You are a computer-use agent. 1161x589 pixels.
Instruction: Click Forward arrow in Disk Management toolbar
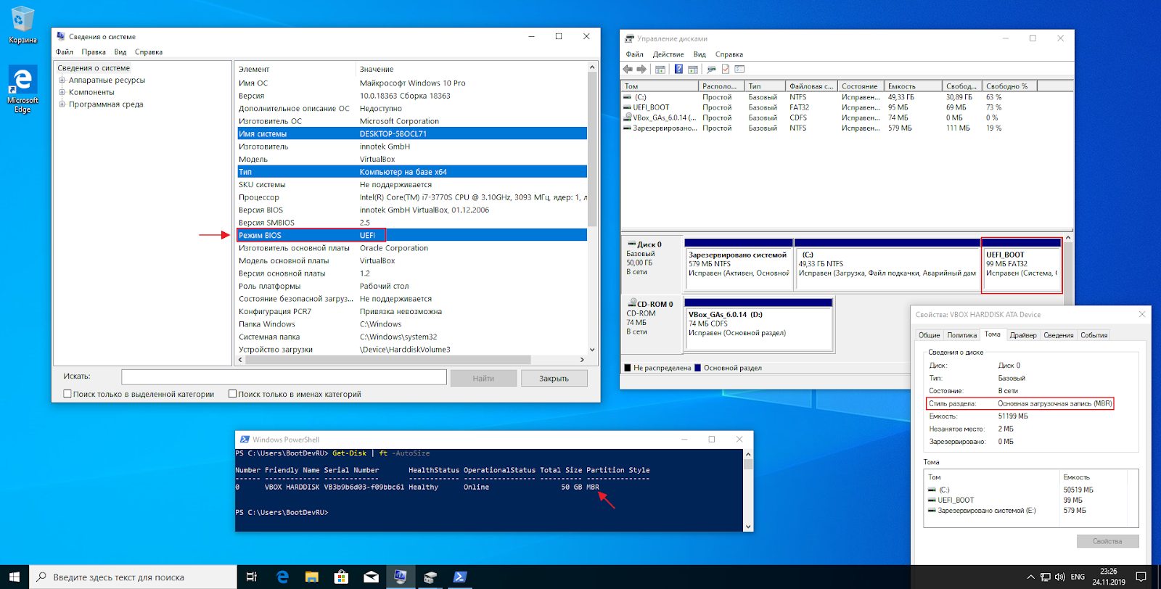[x=641, y=70]
